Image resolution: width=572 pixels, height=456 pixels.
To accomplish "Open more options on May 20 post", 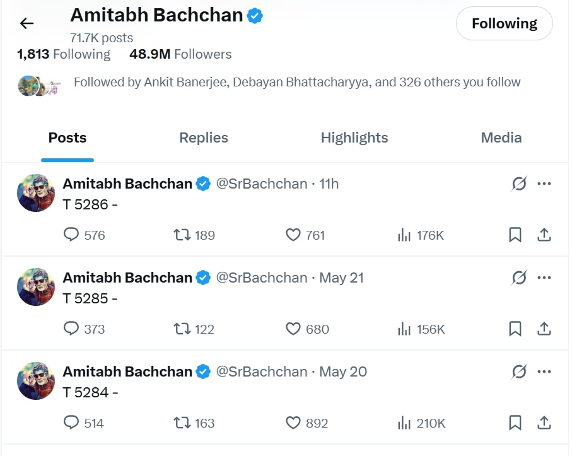I will click(x=544, y=371).
